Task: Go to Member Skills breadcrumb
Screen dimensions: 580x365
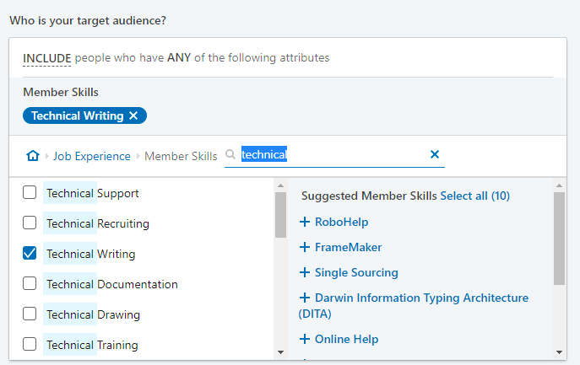Action: pyautogui.click(x=181, y=156)
